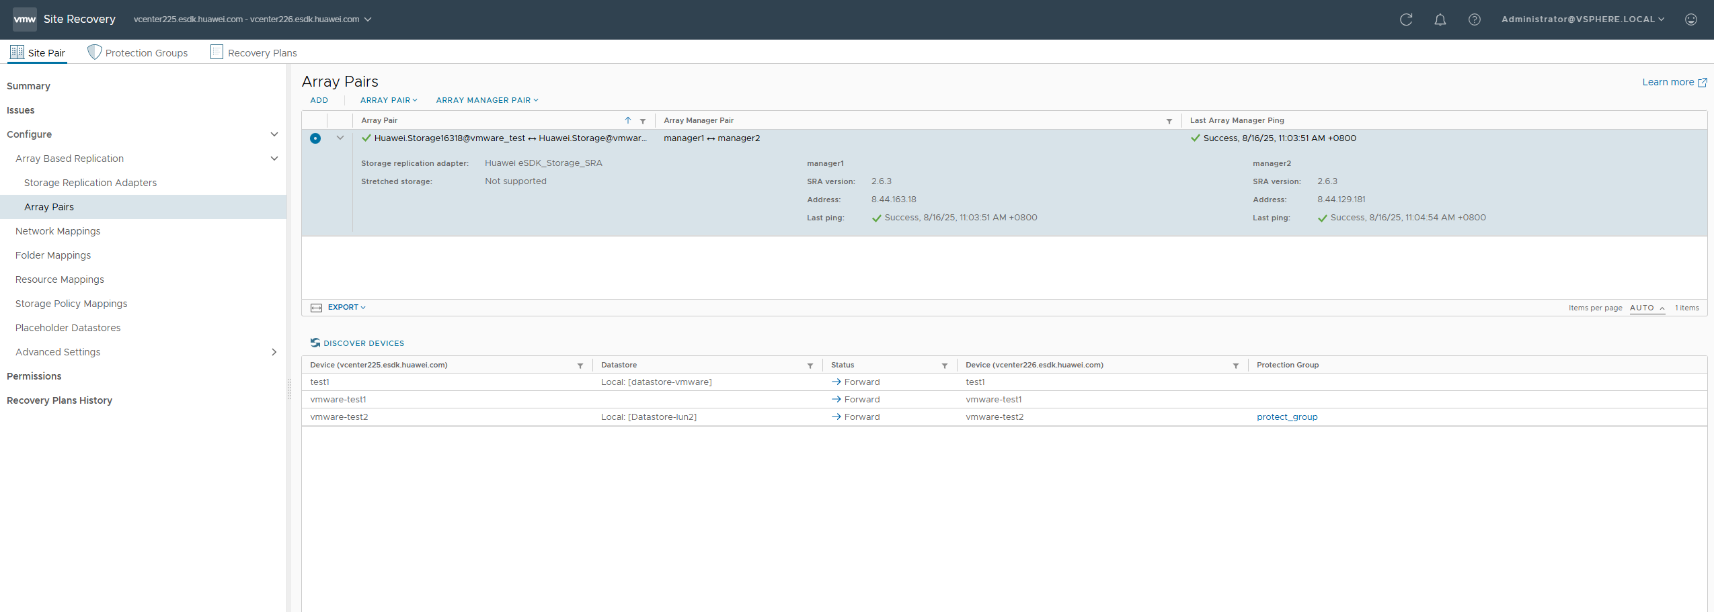This screenshot has height=612, width=1714.
Task: Select the vmware-test1 device row
Action: (1004, 400)
